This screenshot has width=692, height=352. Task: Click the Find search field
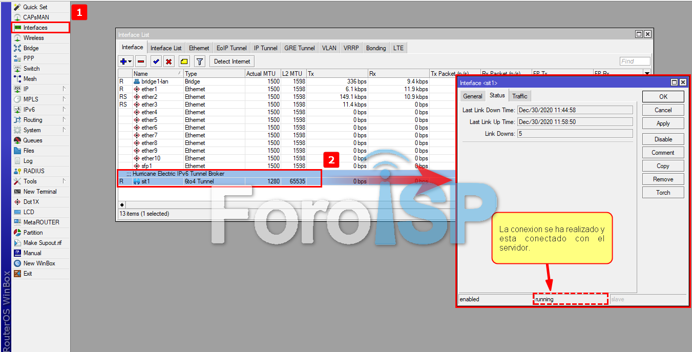coord(635,61)
